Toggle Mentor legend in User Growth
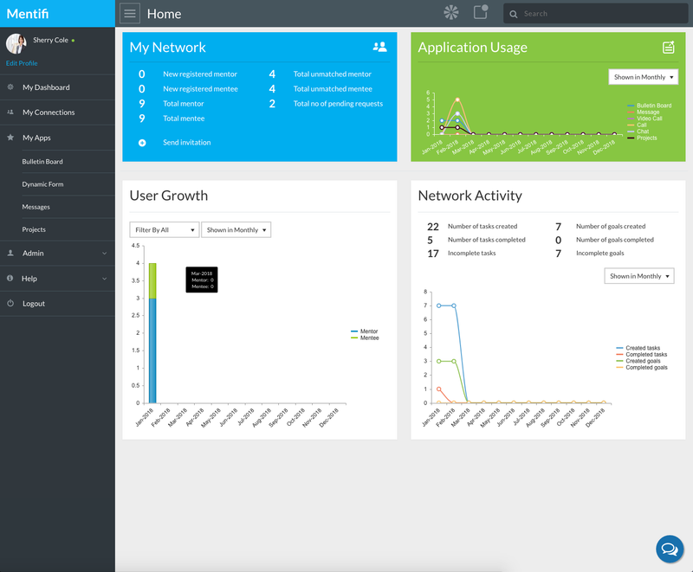The height and width of the screenshot is (572, 693). coord(365,331)
